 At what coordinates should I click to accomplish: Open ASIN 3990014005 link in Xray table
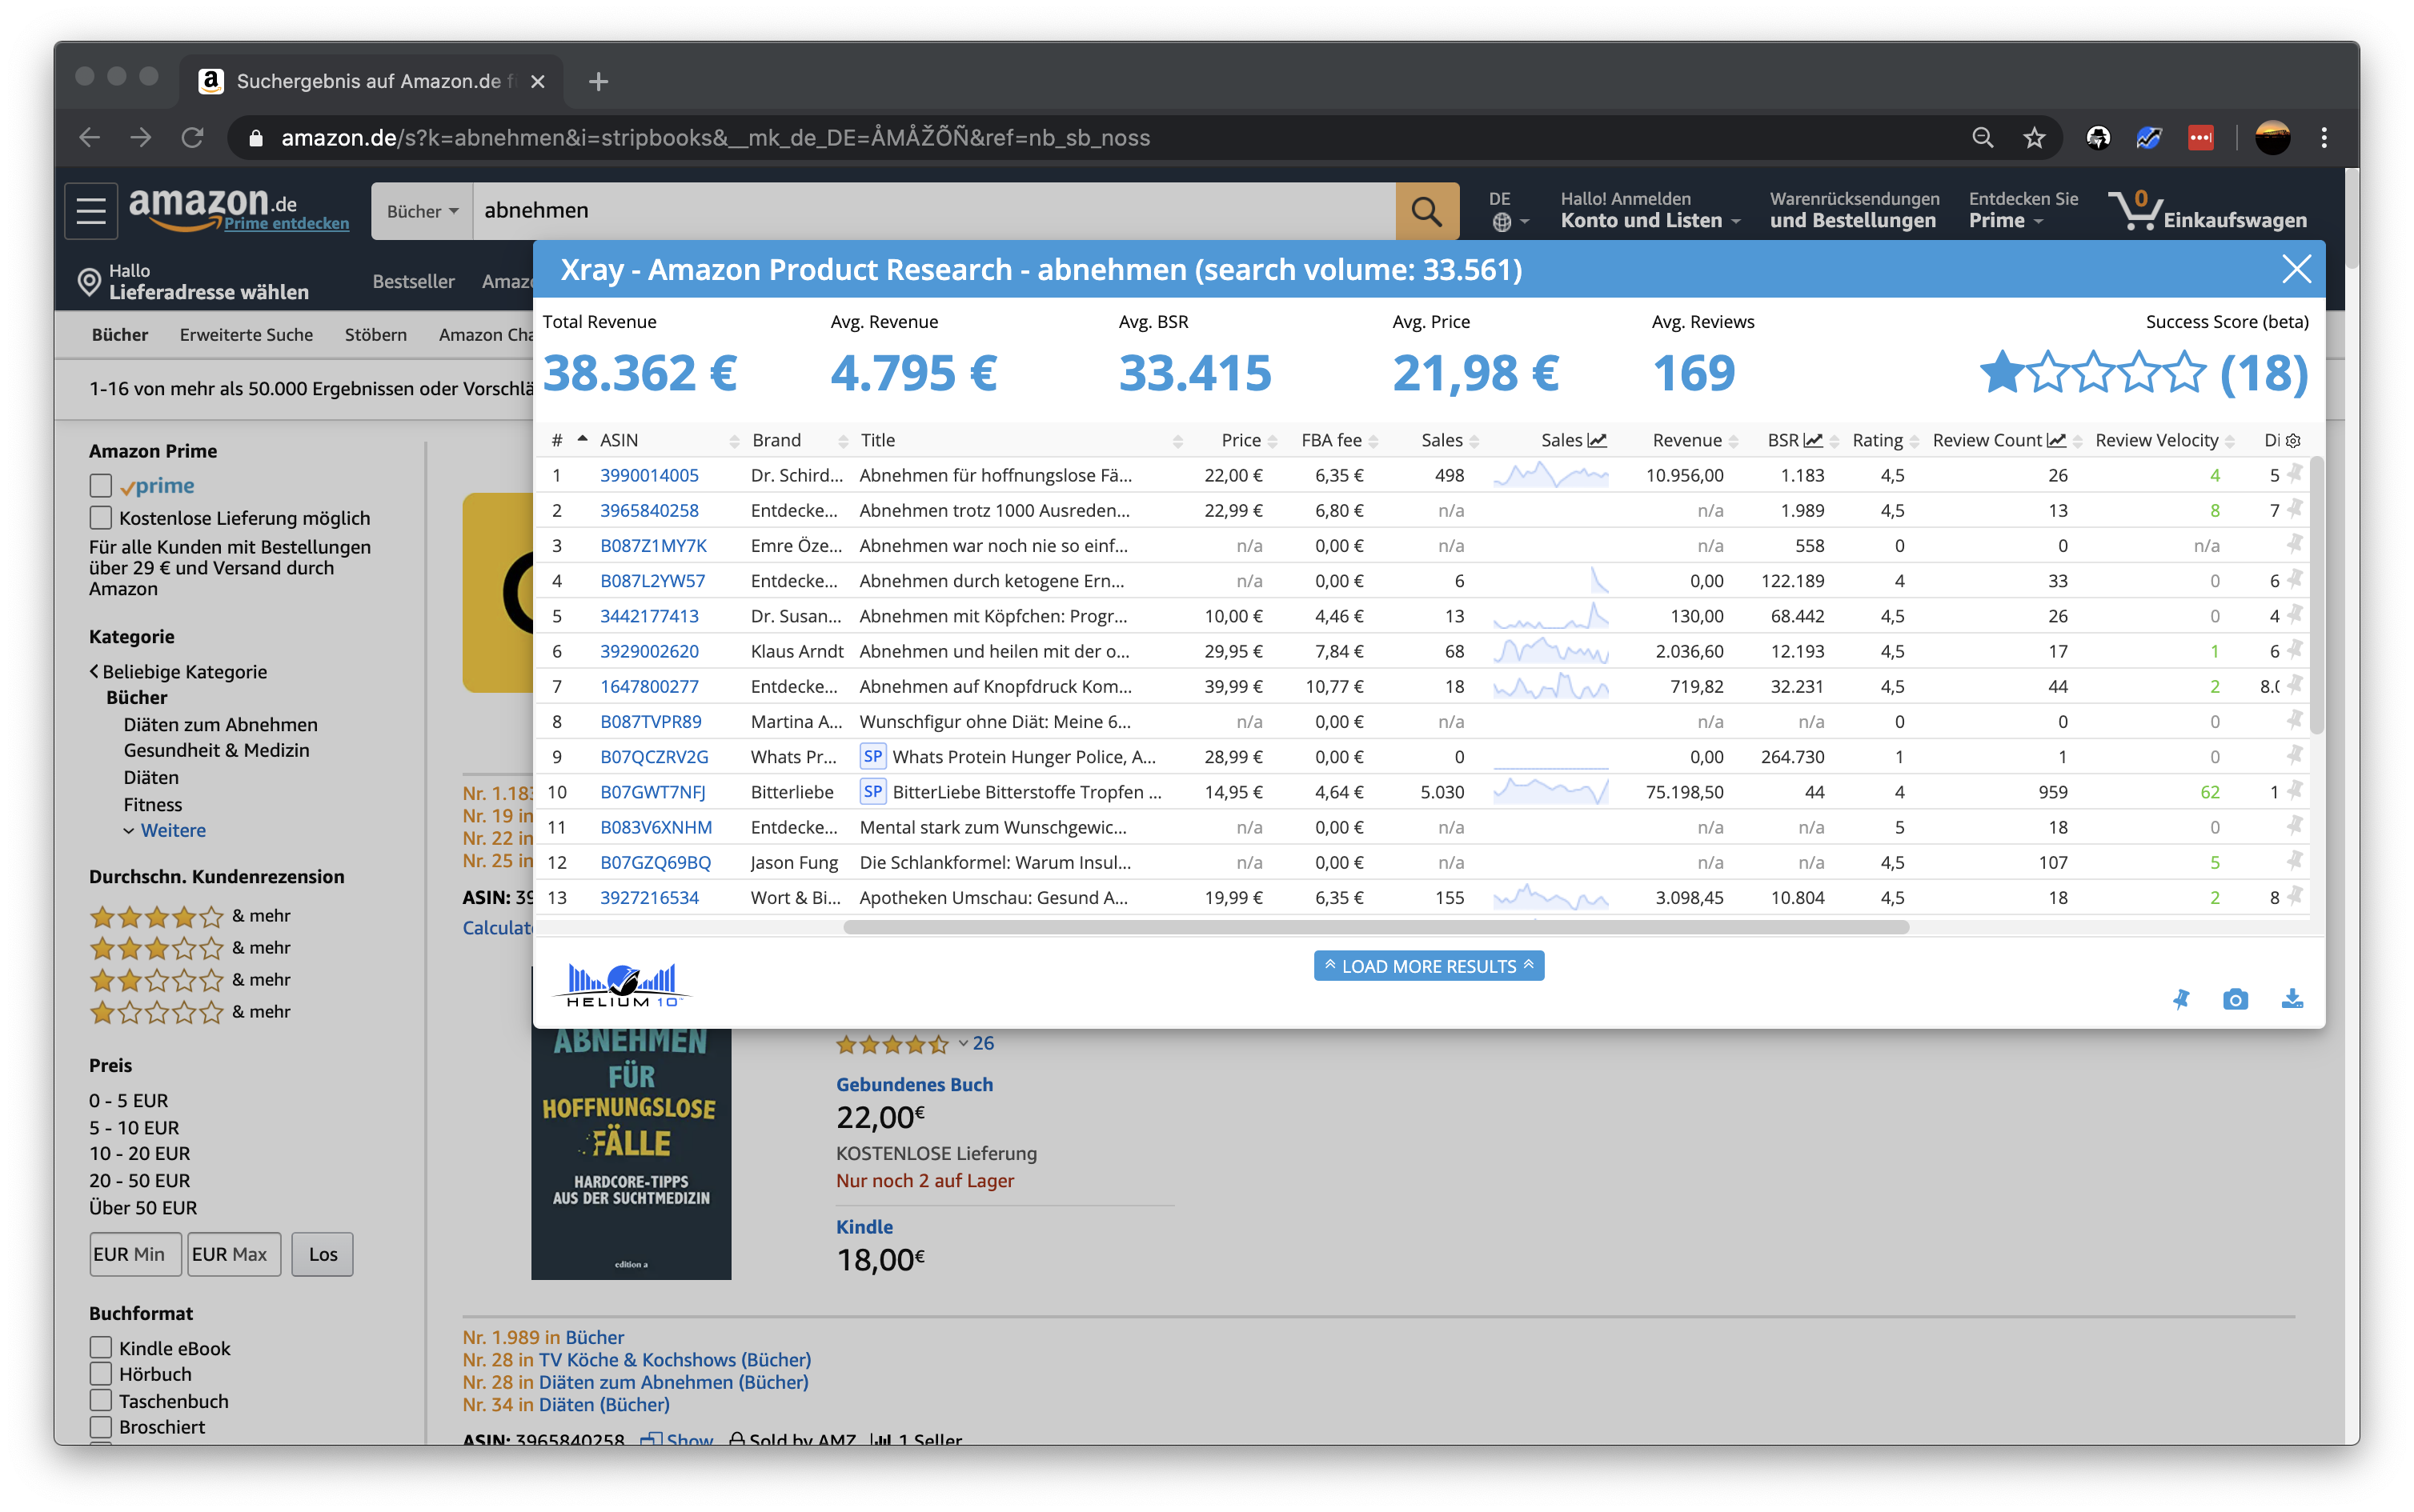[x=649, y=475]
